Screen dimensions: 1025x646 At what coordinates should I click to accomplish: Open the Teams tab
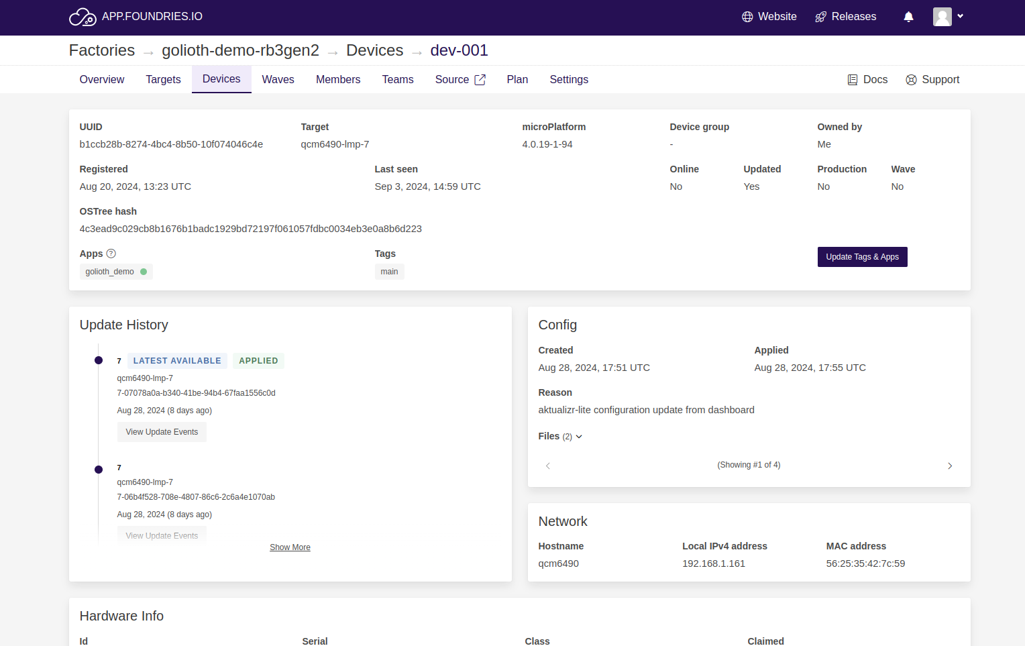(398, 80)
